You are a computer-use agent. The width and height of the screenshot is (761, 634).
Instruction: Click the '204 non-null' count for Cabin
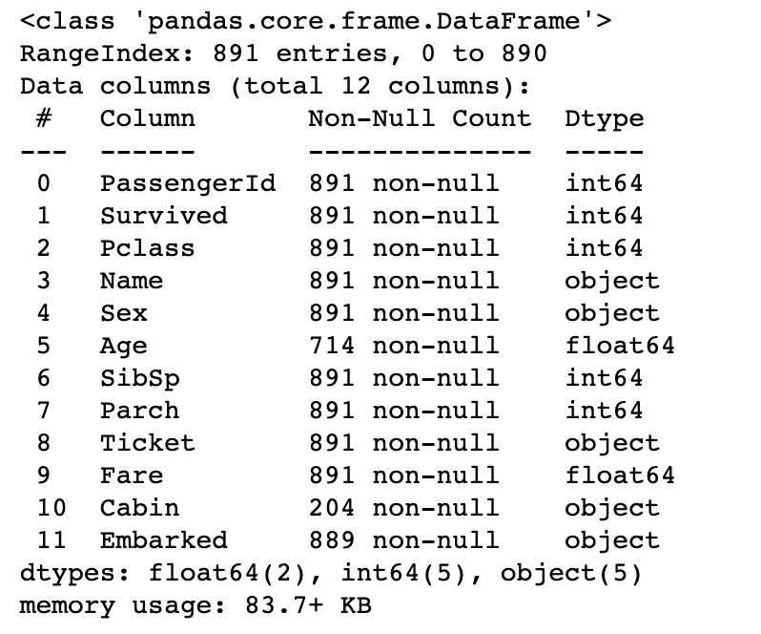pos(403,508)
